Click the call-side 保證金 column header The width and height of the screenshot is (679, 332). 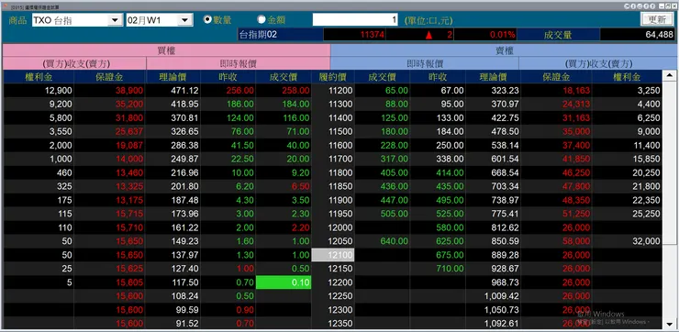point(109,77)
